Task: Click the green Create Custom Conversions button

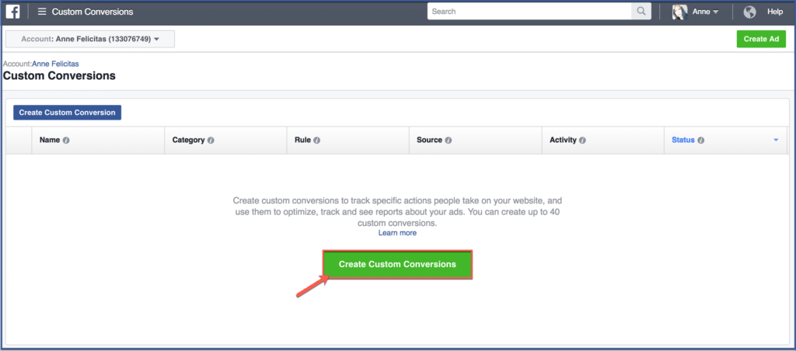Action: click(397, 264)
